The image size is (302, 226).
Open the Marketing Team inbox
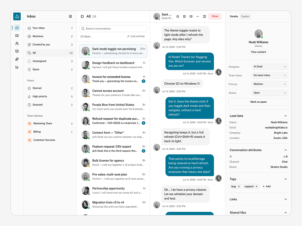point(50,123)
